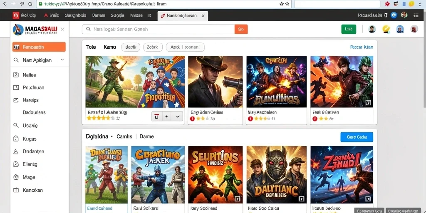Open the Kugas sidebar icon
The height and width of the screenshot is (213, 426).
(16, 139)
